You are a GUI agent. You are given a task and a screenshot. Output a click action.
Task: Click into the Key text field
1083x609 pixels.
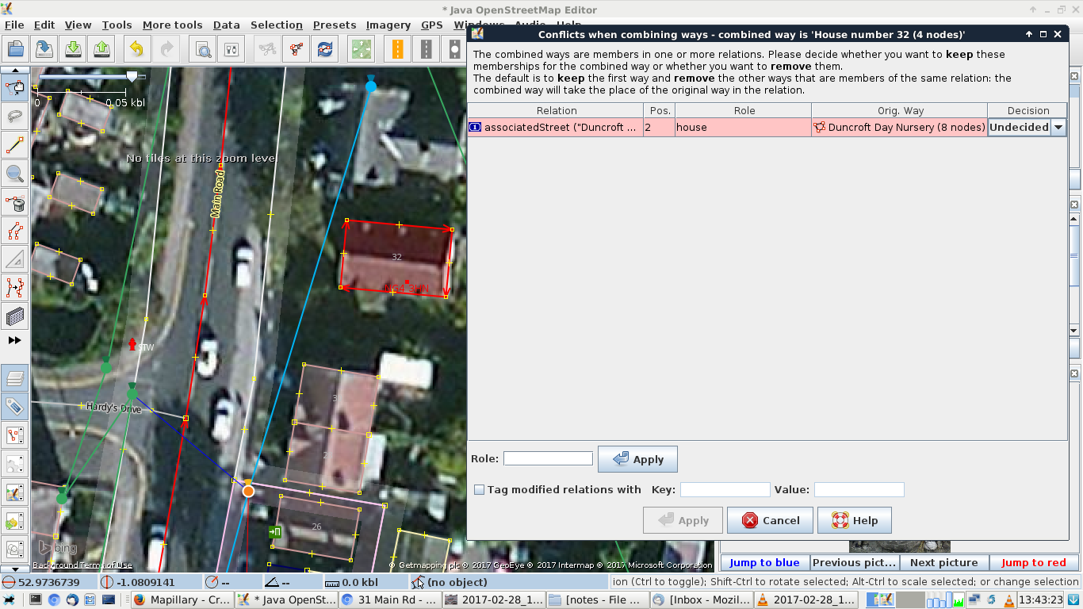(725, 489)
